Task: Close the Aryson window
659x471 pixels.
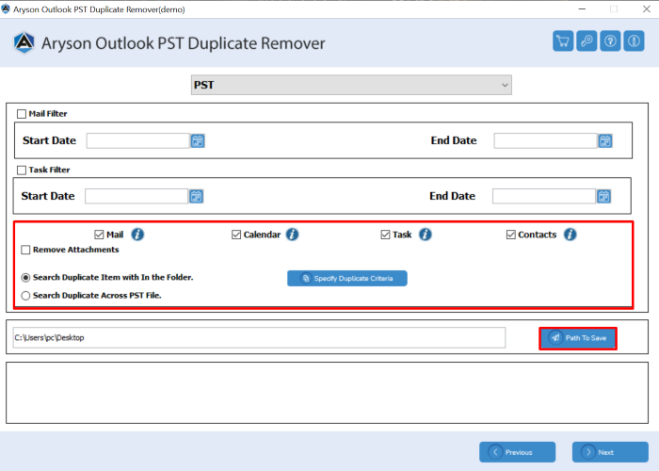Action: point(647,8)
